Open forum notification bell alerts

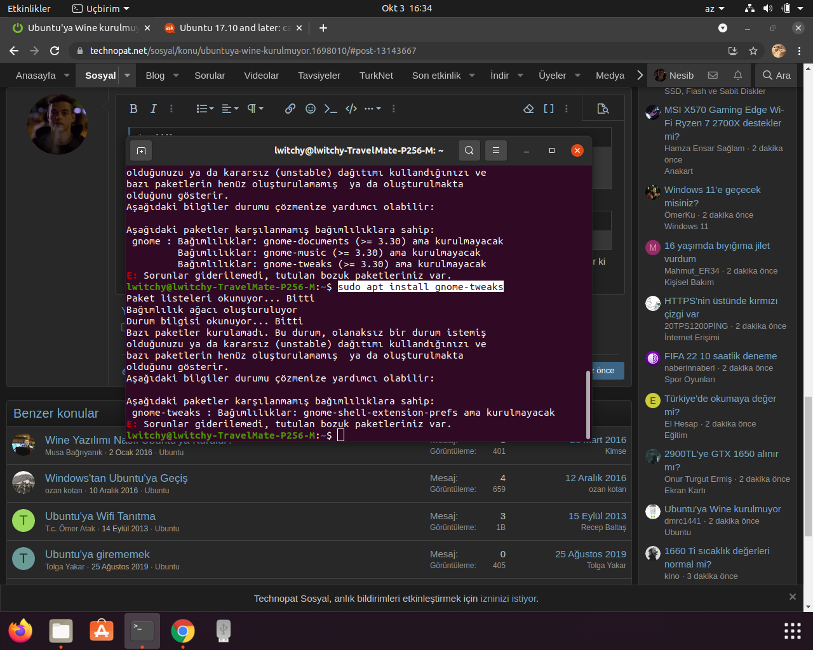pyautogui.click(x=737, y=75)
